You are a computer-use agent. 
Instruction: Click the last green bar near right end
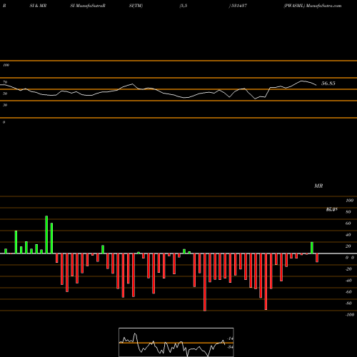pyautogui.click(x=312, y=248)
